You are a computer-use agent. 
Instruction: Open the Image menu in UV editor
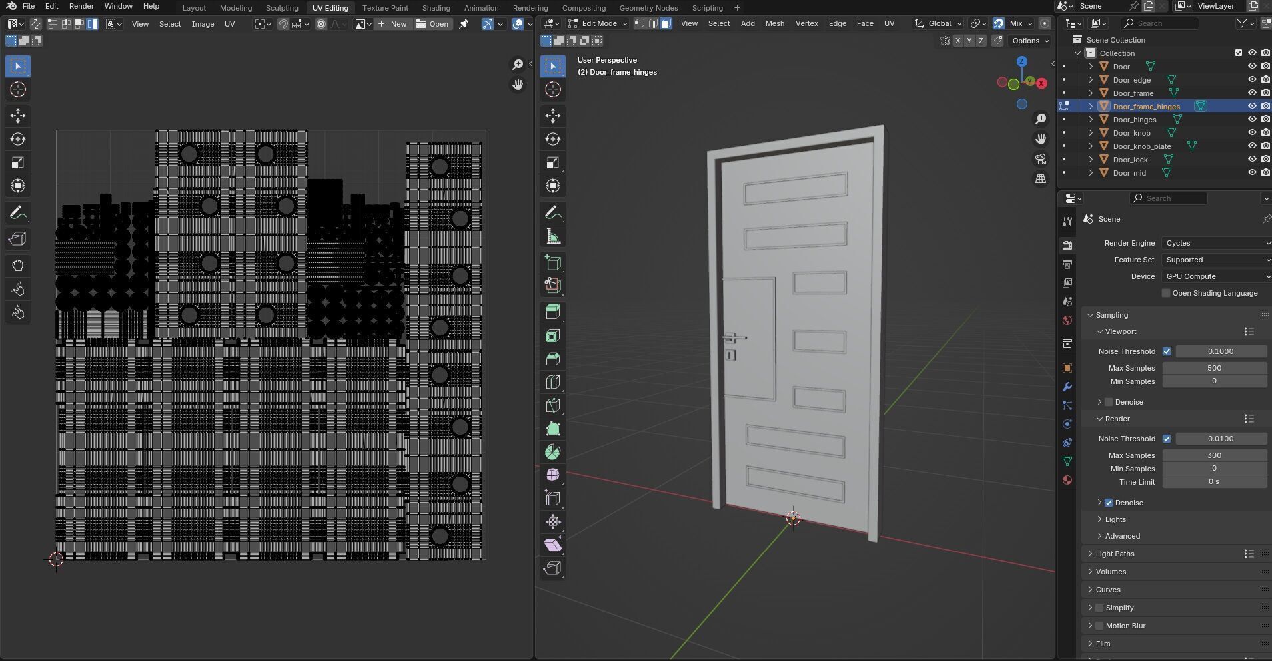[203, 24]
